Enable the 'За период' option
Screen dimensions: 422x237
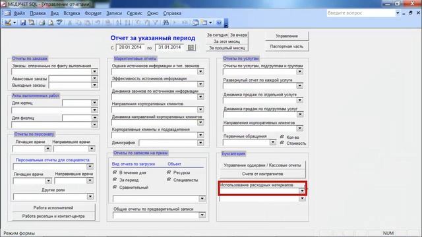tap(115, 179)
